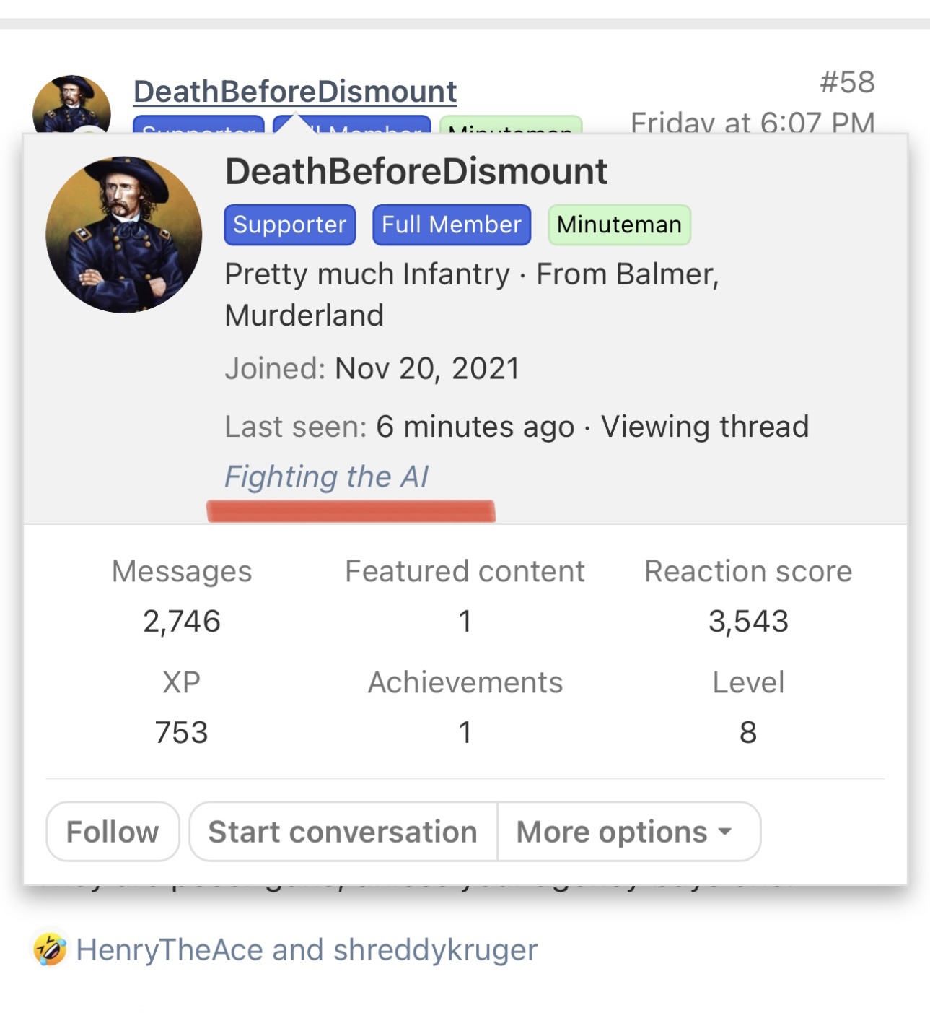
Task: Open DeathBeforeDismount username link in post header
Action: (295, 92)
